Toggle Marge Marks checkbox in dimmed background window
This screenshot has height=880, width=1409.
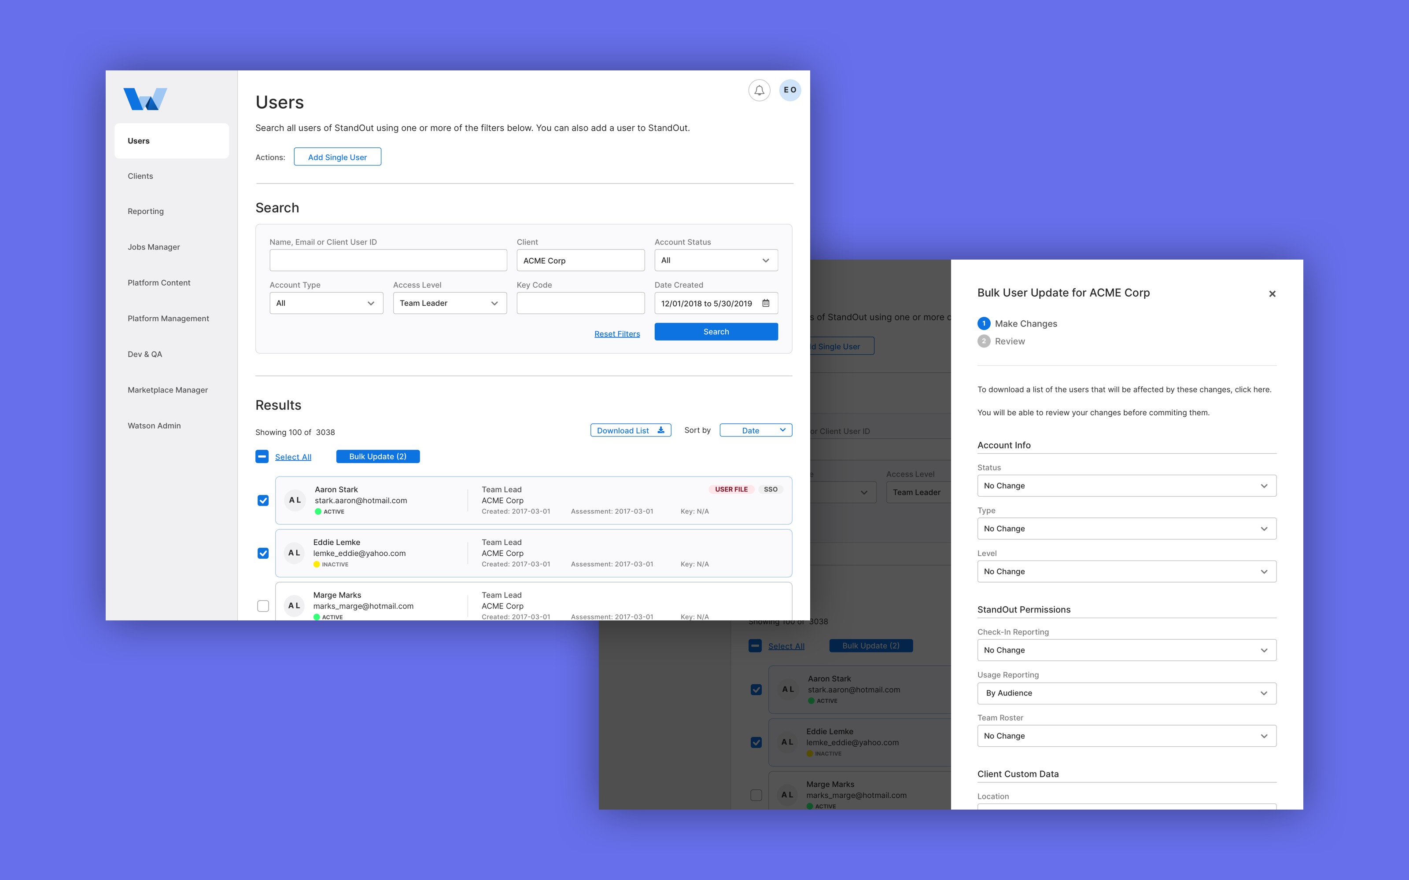pyautogui.click(x=756, y=795)
